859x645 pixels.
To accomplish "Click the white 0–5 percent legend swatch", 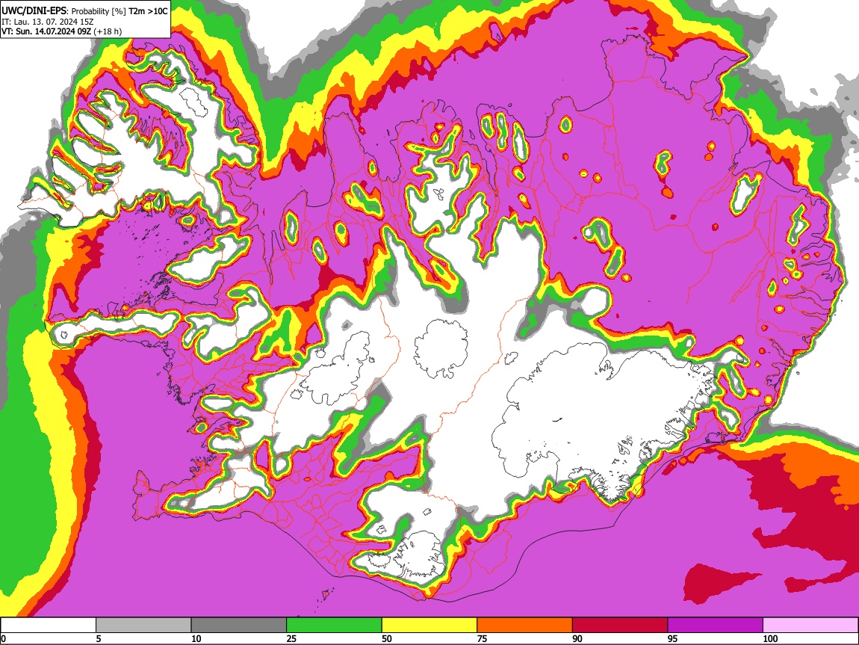I will tap(49, 625).
